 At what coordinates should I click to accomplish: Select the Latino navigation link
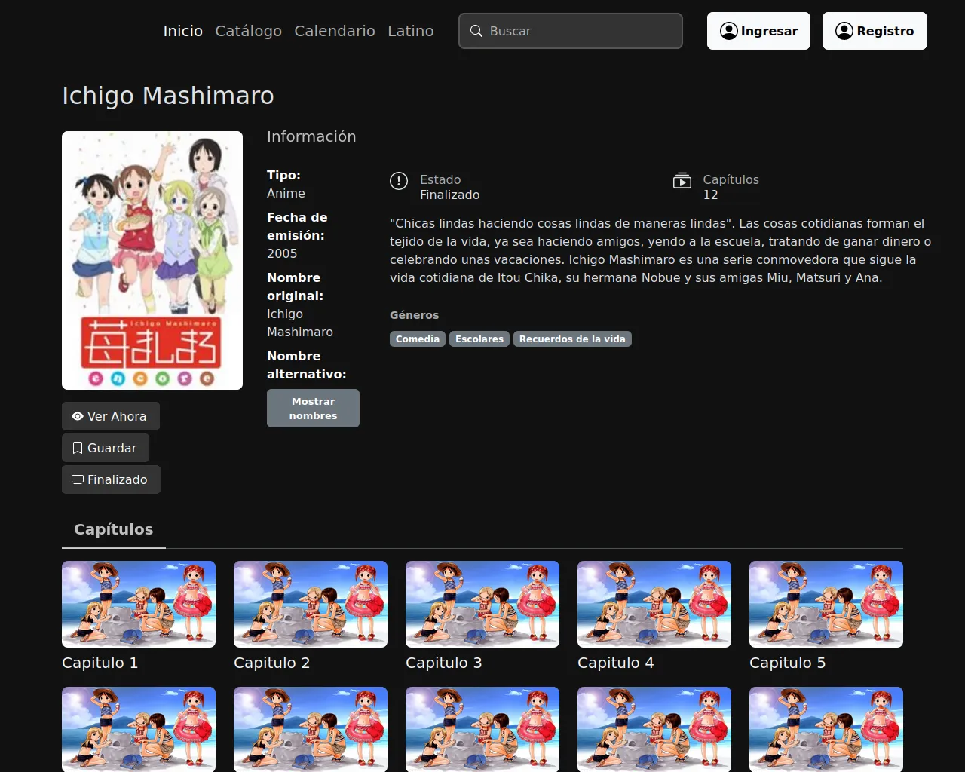tap(410, 31)
